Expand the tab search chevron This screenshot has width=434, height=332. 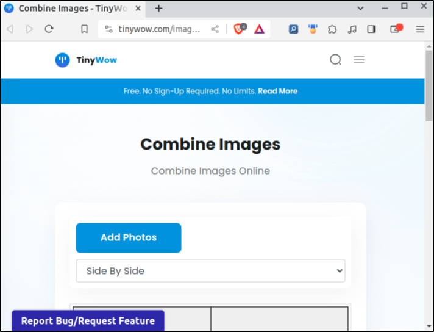[x=360, y=9]
